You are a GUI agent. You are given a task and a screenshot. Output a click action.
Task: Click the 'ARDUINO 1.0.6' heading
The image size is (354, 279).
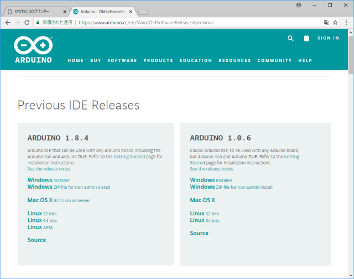pos(221,138)
